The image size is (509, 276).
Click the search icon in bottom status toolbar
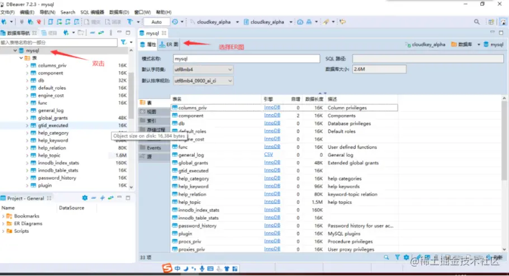click(387, 257)
